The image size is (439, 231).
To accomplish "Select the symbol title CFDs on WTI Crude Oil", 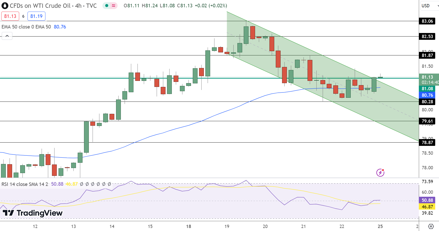I will click(x=40, y=5).
